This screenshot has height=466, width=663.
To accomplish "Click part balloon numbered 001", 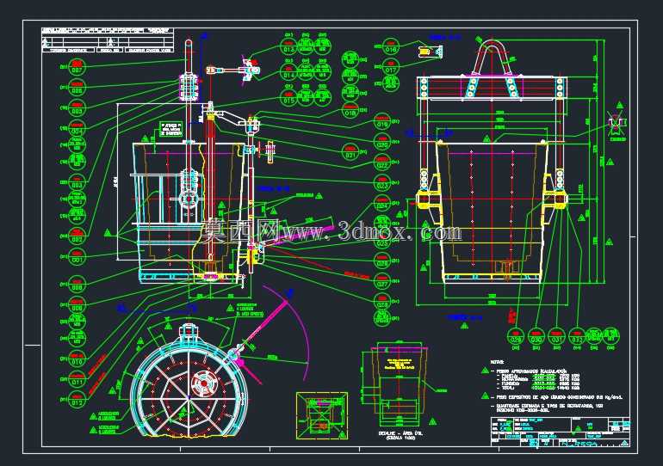I will (x=77, y=257).
